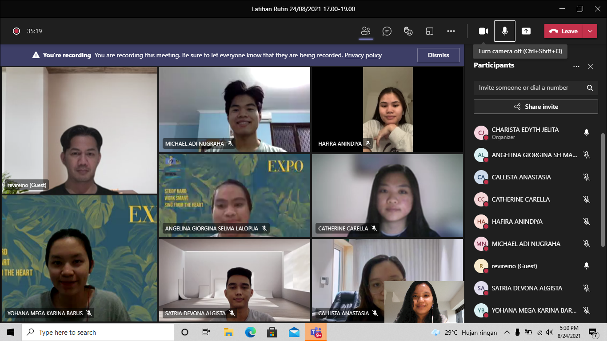Open more options for the Participants panel
The image size is (607, 341).
coord(576,67)
